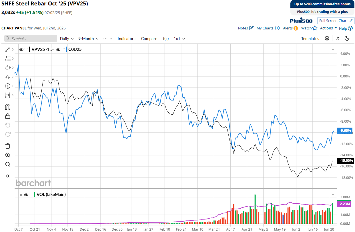Zoom out with the magnifier minus
The width and height of the screenshot is (355, 232).
(8, 164)
